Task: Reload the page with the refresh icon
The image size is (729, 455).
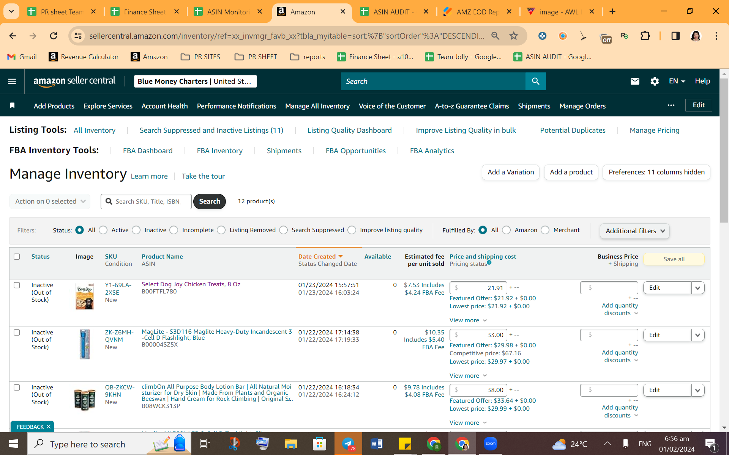Action: click(x=54, y=36)
